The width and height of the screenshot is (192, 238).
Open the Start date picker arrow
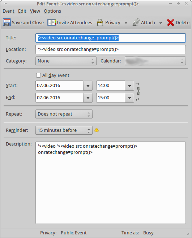click(88, 86)
